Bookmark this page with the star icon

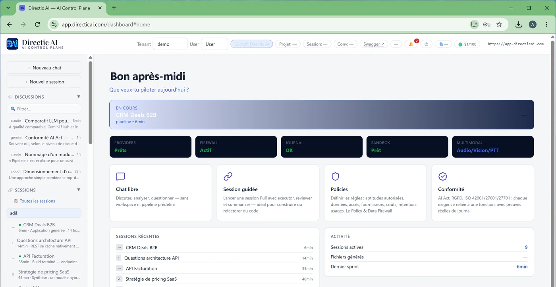pyautogui.click(x=499, y=25)
